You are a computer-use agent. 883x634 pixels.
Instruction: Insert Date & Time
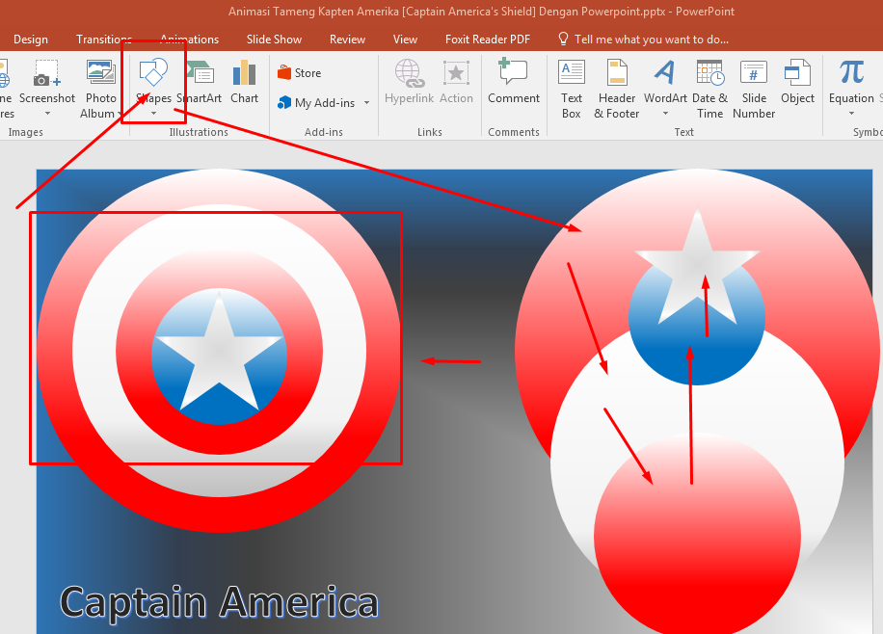pos(709,89)
